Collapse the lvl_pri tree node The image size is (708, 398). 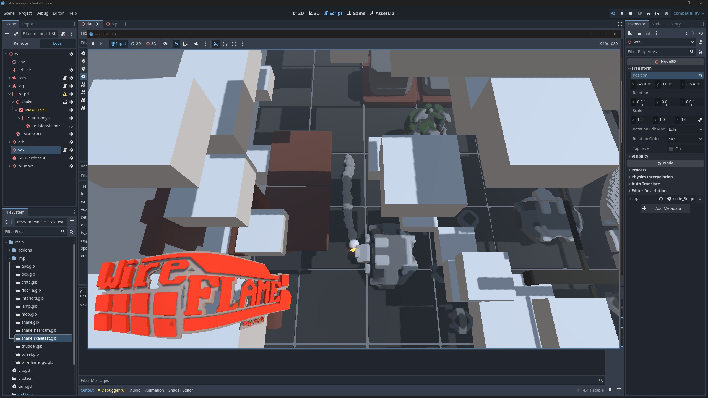tap(9, 94)
